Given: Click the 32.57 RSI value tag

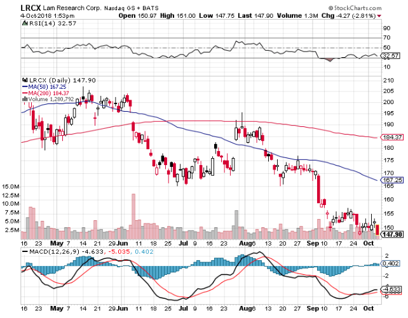Looking at the screenshot, I should pyautogui.click(x=393, y=56).
